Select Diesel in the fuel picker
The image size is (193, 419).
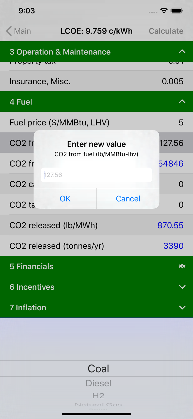[98, 383]
